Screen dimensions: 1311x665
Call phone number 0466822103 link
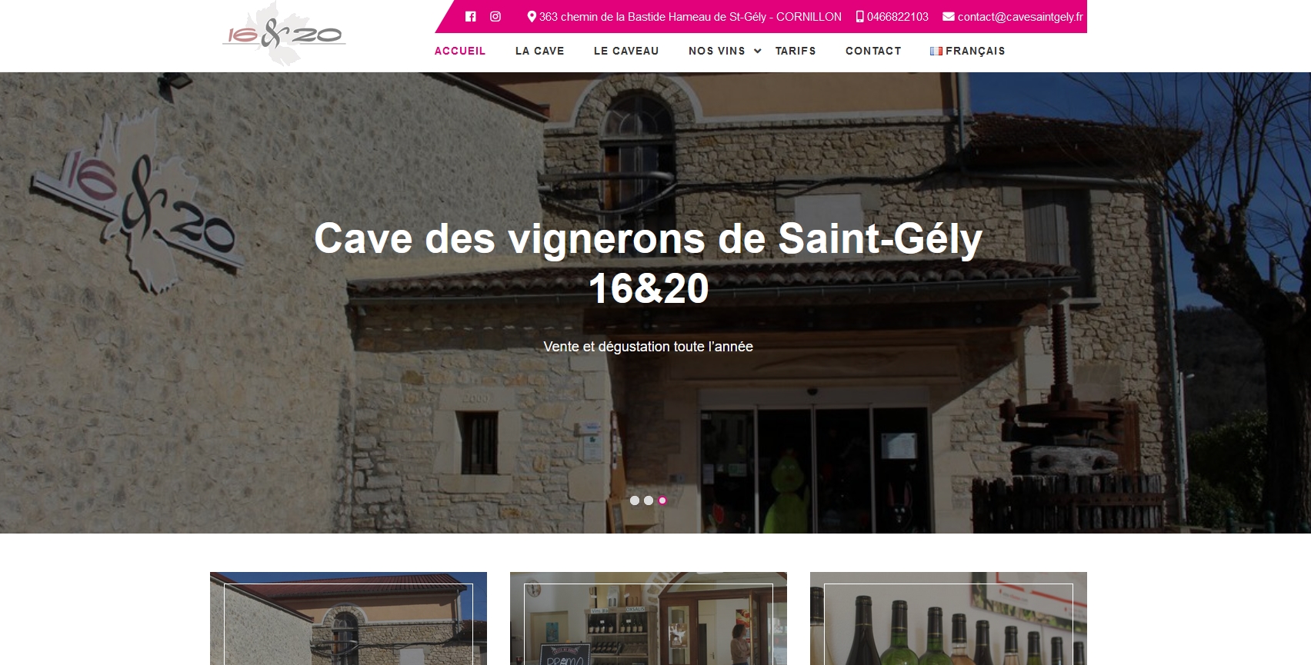click(898, 16)
